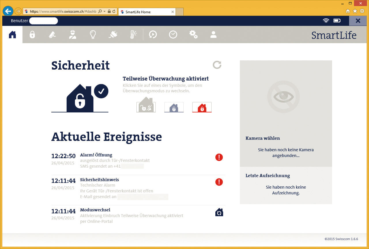The image size is (369, 249).
Task: Select the disarmed grey house mode
Action: [146, 105]
